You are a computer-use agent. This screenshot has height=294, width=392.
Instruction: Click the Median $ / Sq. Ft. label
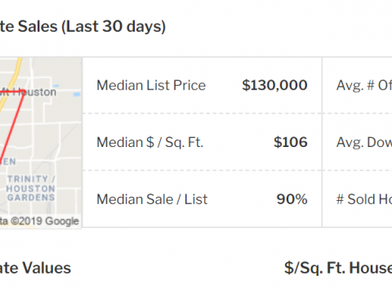(x=150, y=142)
